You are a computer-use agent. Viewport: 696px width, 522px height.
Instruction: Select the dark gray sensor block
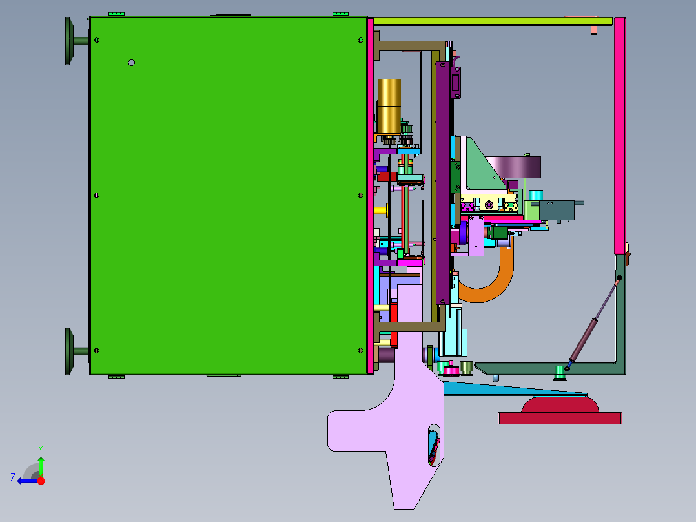point(557,211)
